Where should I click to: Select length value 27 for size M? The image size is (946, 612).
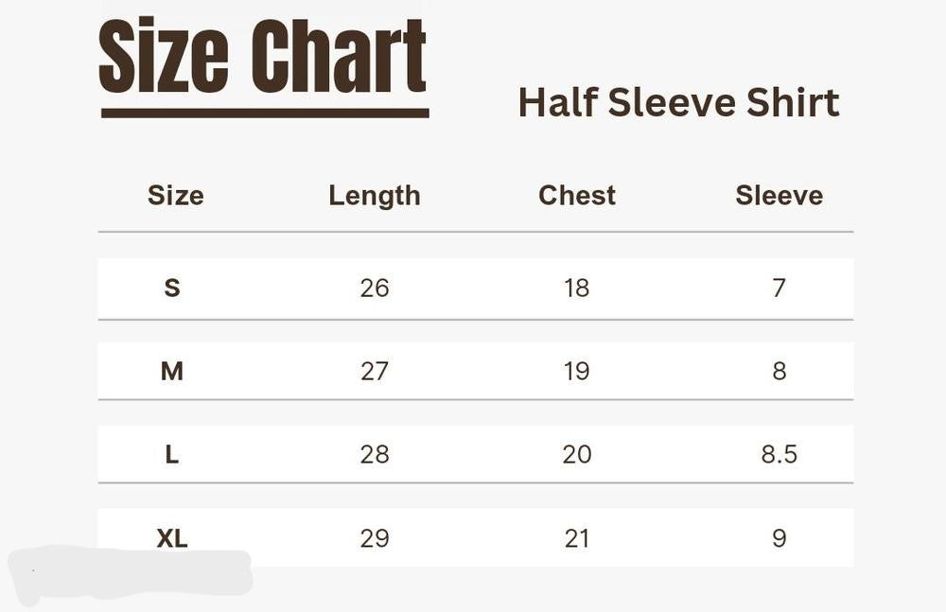(x=375, y=372)
